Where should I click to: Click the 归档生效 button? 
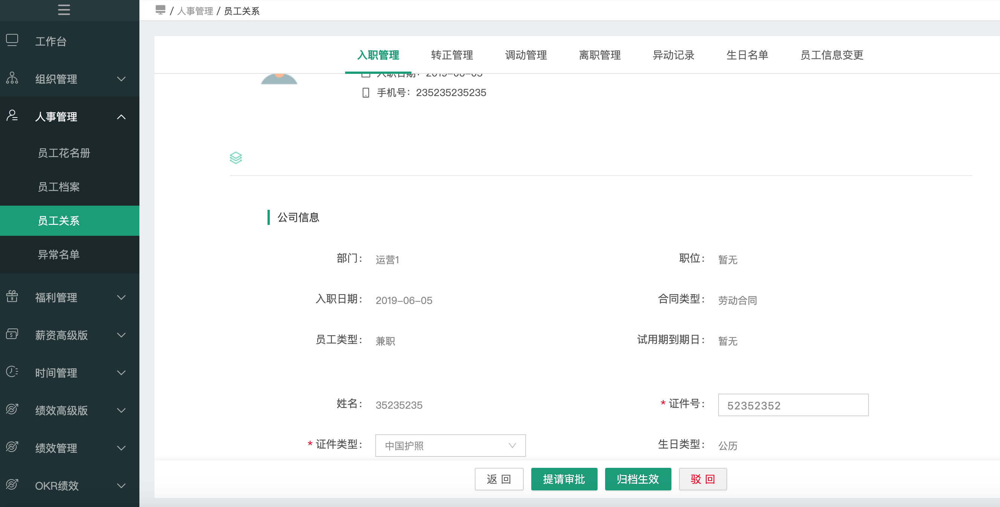638,480
